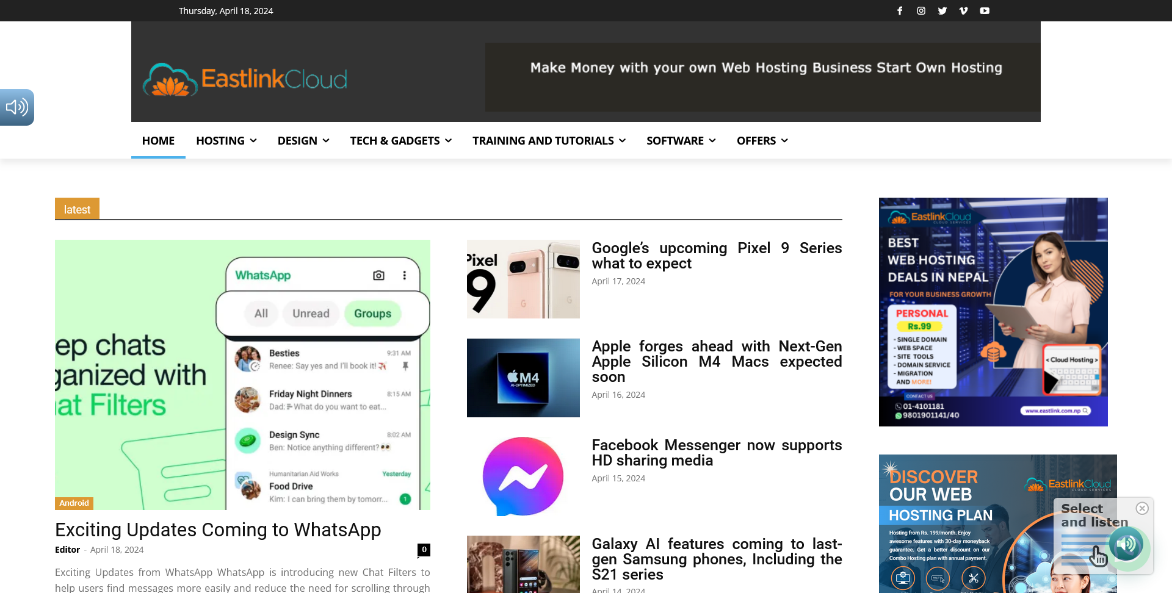Read the Google Pixel 9 Series article
Image resolution: width=1172 pixels, height=593 pixels.
717,256
